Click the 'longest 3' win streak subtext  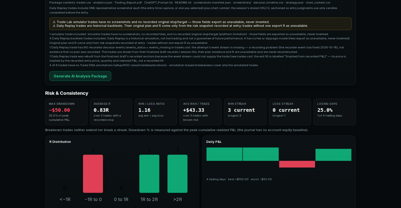234,116
